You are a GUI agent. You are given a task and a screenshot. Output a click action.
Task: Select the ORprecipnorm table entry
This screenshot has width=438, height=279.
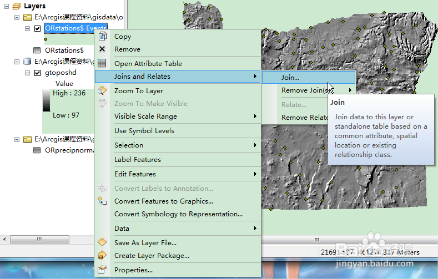(69, 150)
